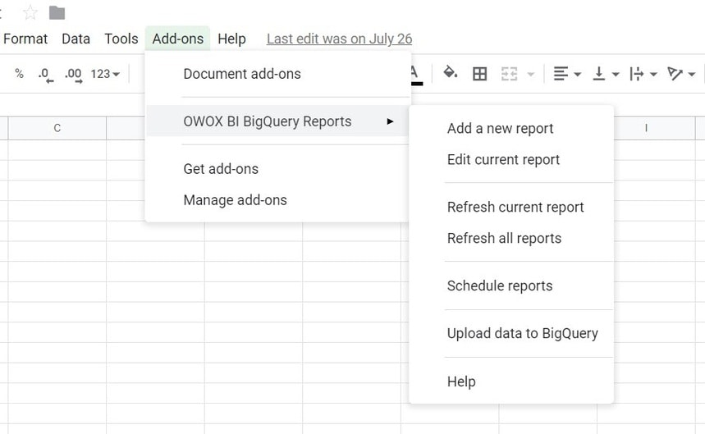
Task: Open the more number formats dropdown
Action: click(x=105, y=74)
